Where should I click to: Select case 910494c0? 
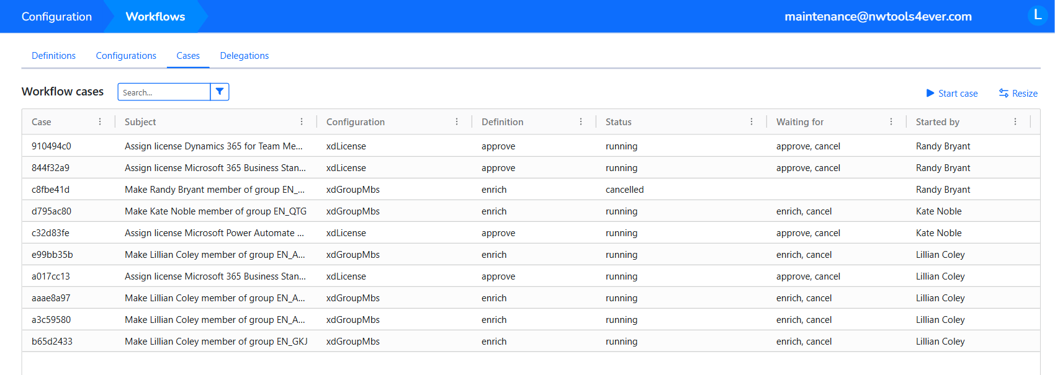[x=52, y=146]
